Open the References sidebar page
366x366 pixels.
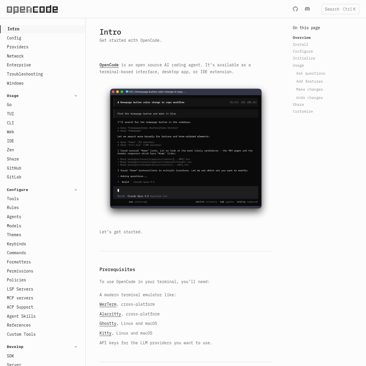pyautogui.click(x=19, y=325)
